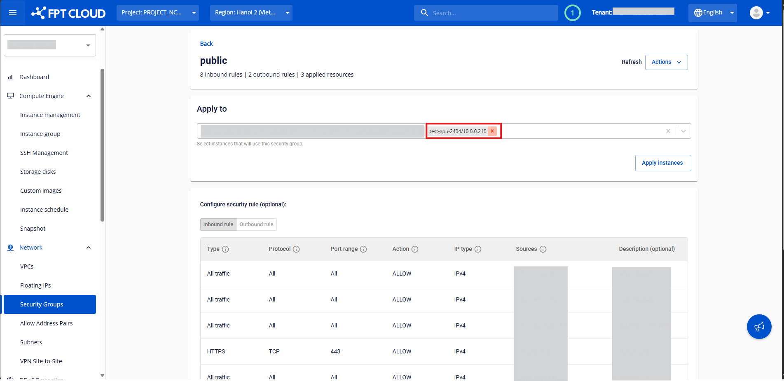The height and width of the screenshot is (381, 784).
Task: Collapse the Compute Engine section
Action: coord(88,96)
